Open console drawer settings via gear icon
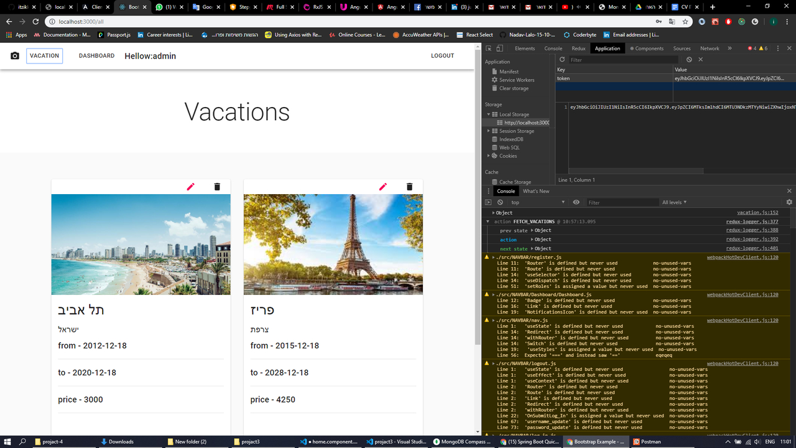Screen dimensions: 796x448 click(x=789, y=202)
